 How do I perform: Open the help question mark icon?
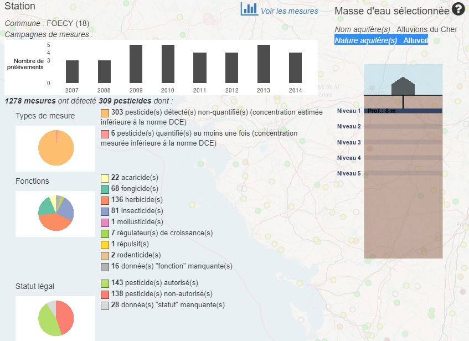point(458,9)
